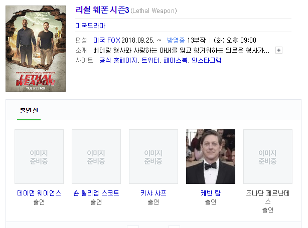Image resolution: width=308 pixels, height=228 pixels.
Task: Open 숀 윌리엄 스코트 name link
Action: coord(96,193)
